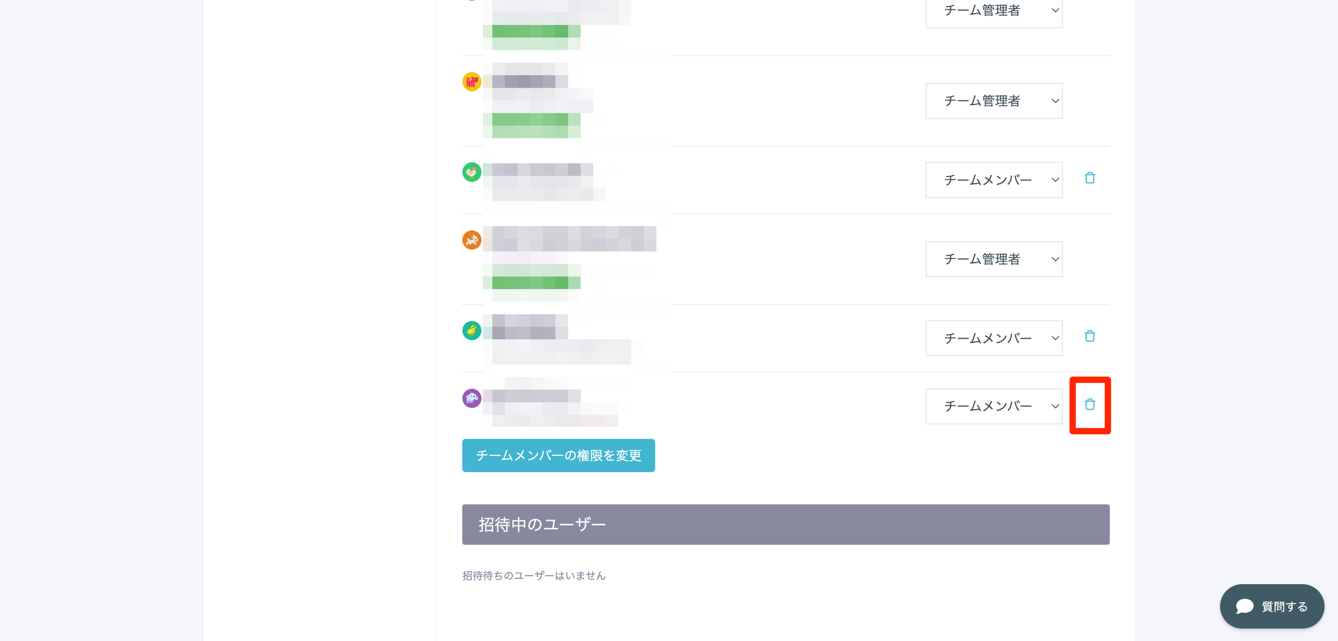Expand チームメンバー dropdown in the chicken avatar row
The height and width of the screenshot is (641, 1338).
point(994,180)
